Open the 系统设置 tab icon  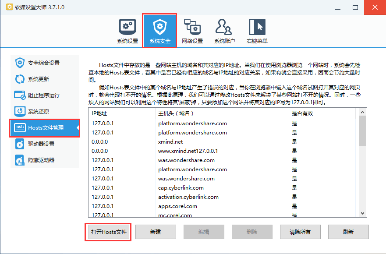(x=127, y=31)
